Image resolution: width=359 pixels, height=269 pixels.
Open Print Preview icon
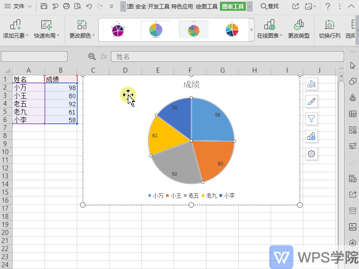(x=78, y=6)
